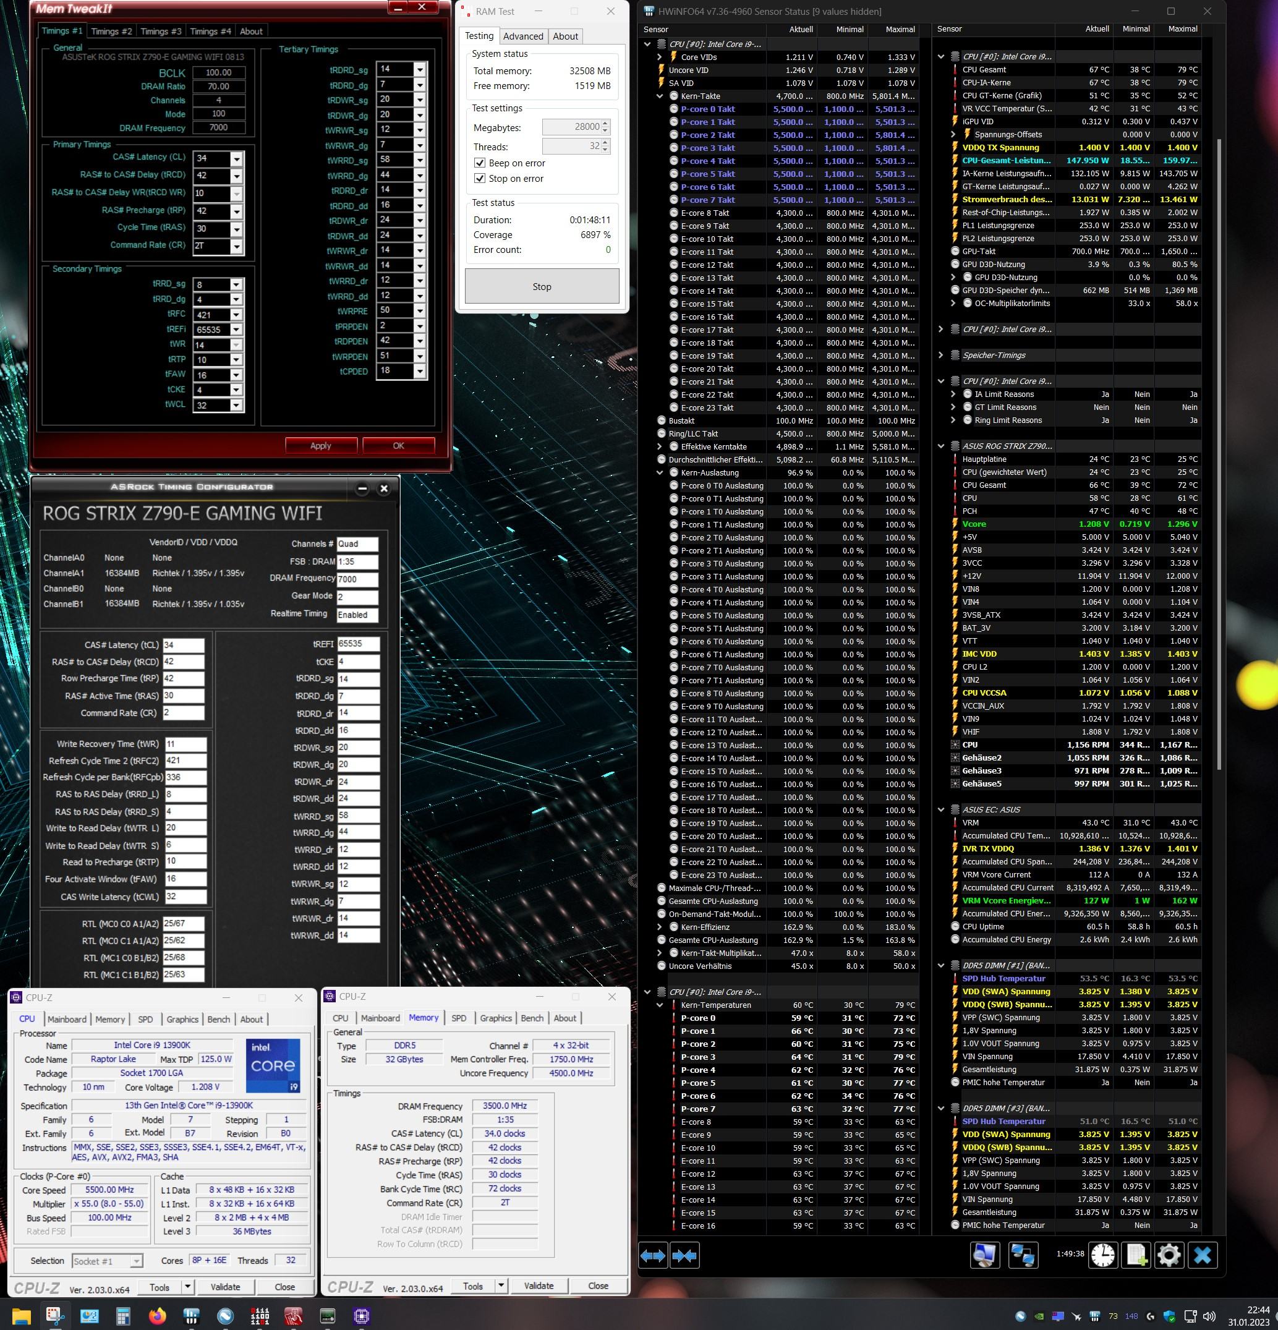This screenshot has width=1278, height=1330.
Task: Click Validate in left CPU-Z window
Action: [225, 1287]
